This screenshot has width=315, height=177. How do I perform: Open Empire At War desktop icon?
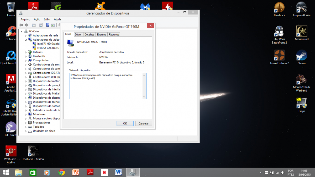click(302, 9)
